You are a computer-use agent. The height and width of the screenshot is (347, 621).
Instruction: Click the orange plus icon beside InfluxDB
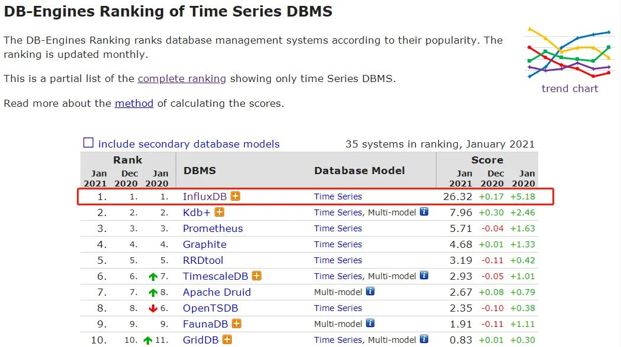coord(235,196)
